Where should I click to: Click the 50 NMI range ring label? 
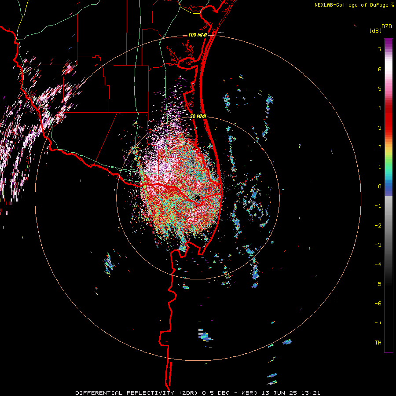click(x=198, y=117)
